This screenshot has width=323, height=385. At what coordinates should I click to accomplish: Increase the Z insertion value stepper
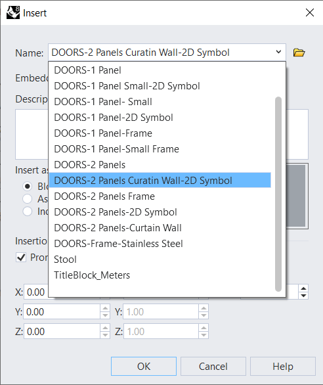coord(105,328)
